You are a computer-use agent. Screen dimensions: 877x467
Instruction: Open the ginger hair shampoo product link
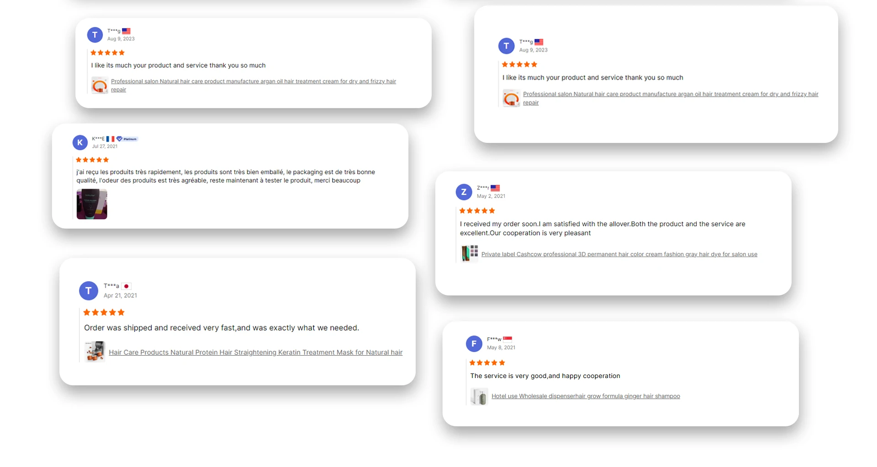tap(586, 396)
